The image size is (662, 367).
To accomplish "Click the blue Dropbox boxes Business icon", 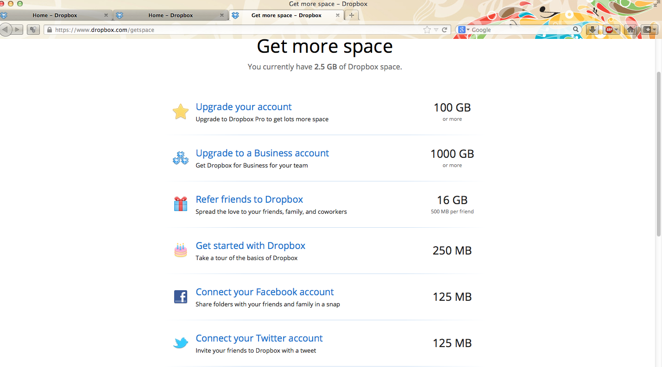I will point(180,158).
